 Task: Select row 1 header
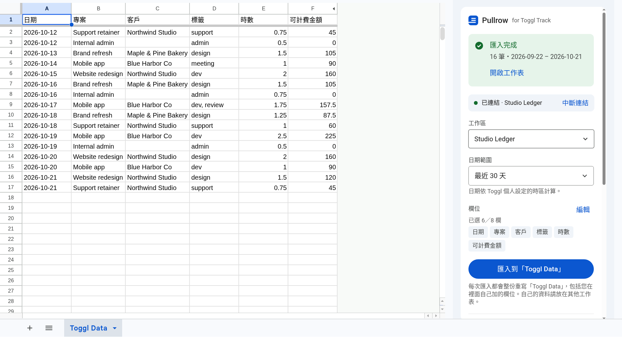11,20
